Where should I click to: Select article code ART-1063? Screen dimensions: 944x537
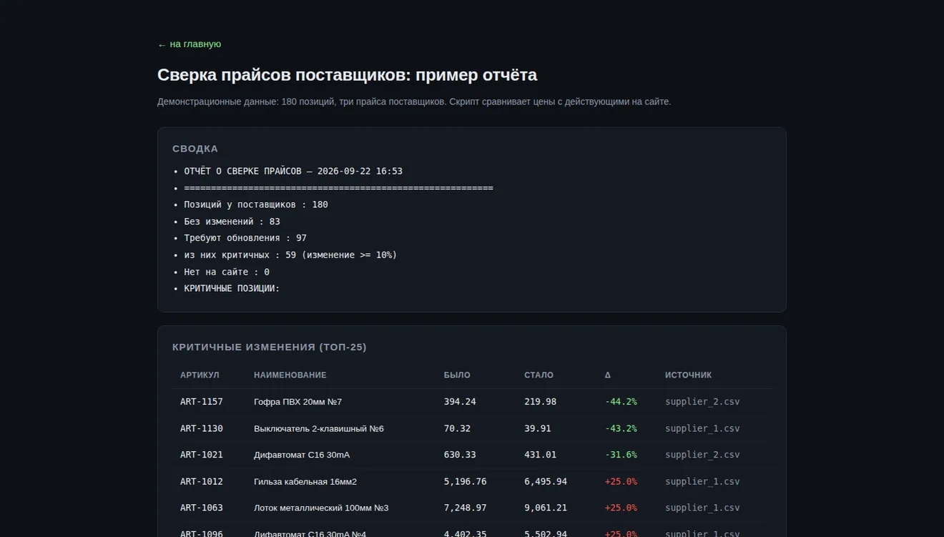[x=202, y=508]
